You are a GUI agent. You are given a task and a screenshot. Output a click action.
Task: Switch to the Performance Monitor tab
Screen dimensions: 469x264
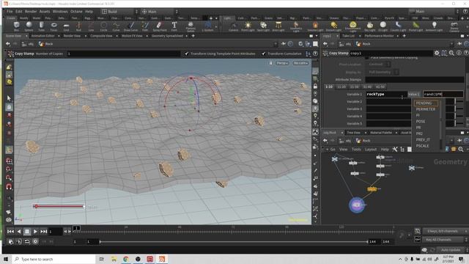(380, 36)
